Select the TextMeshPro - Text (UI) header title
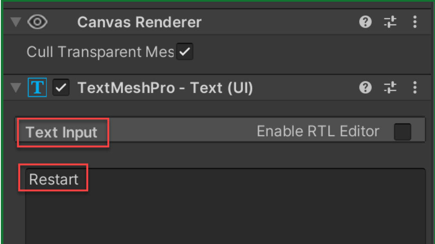The width and height of the screenshot is (435, 244). (165, 88)
